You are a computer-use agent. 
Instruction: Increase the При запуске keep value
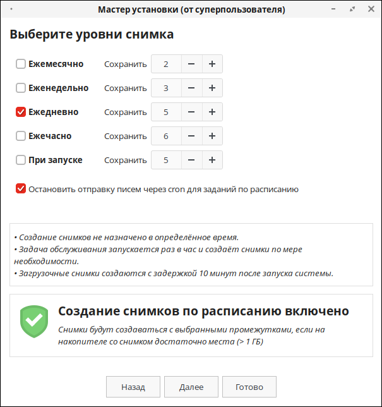pyautogui.click(x=212, y=160)
